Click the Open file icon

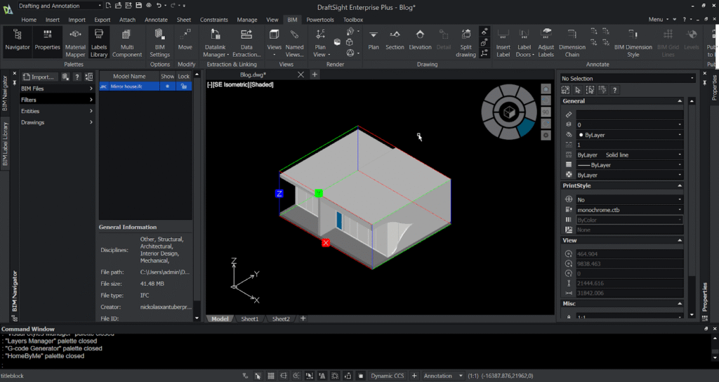[118, 6]
